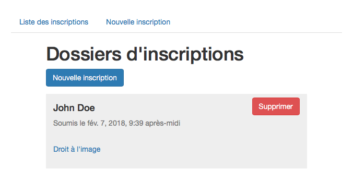Click the word Liste in the navigation
Viewport: 353px width, 194px height.
27,22
